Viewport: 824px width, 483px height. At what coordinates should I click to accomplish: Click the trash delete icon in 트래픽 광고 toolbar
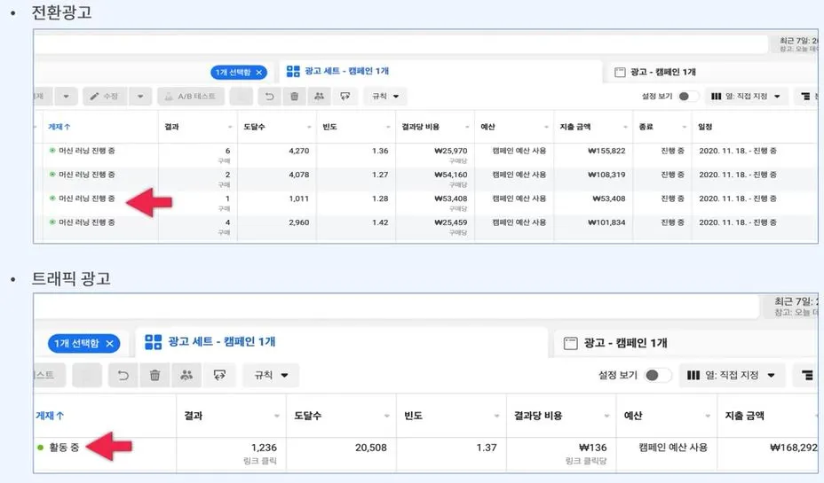(154, 375)
